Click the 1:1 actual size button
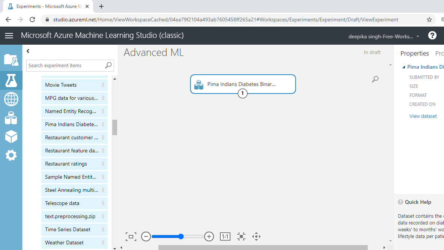The height and width of the screenshot is (250, 444). tap(225, 236)
